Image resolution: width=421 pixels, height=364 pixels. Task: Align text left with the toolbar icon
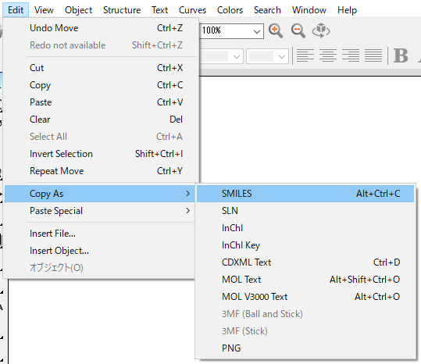tap(305, 55)
